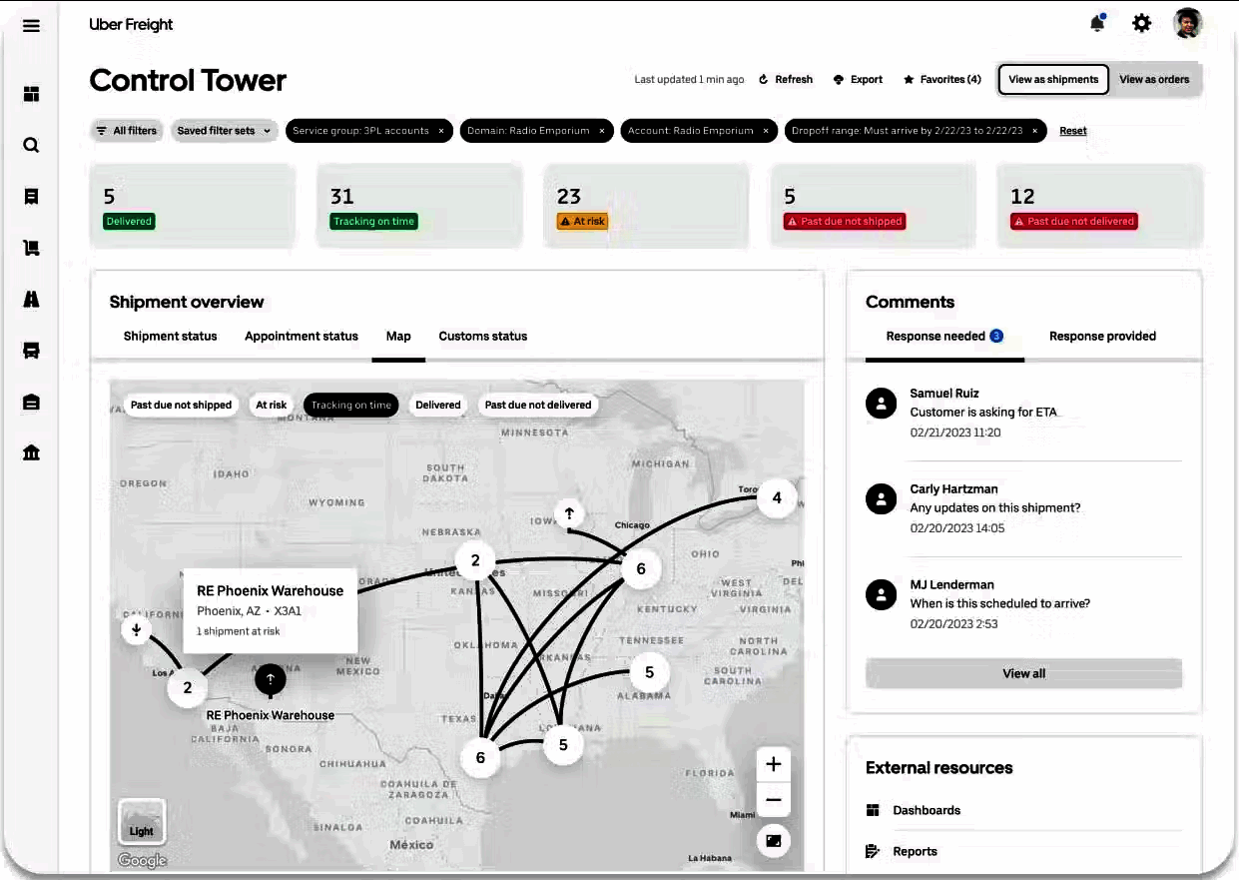The height and width of the screenshot is (880, 1239).
Task: Open the search icon in sidebar
Action: (31, 145)
